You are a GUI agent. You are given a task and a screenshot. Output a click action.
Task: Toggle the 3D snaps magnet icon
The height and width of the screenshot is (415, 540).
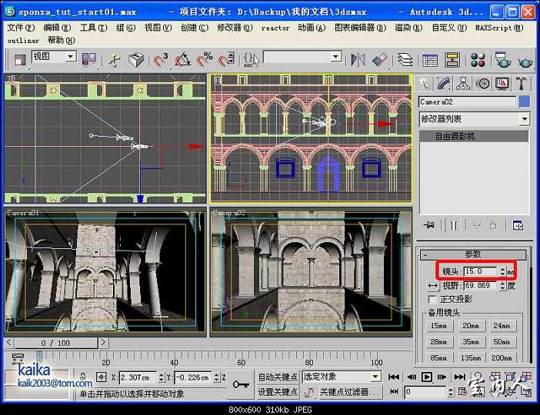pos(160,60)
